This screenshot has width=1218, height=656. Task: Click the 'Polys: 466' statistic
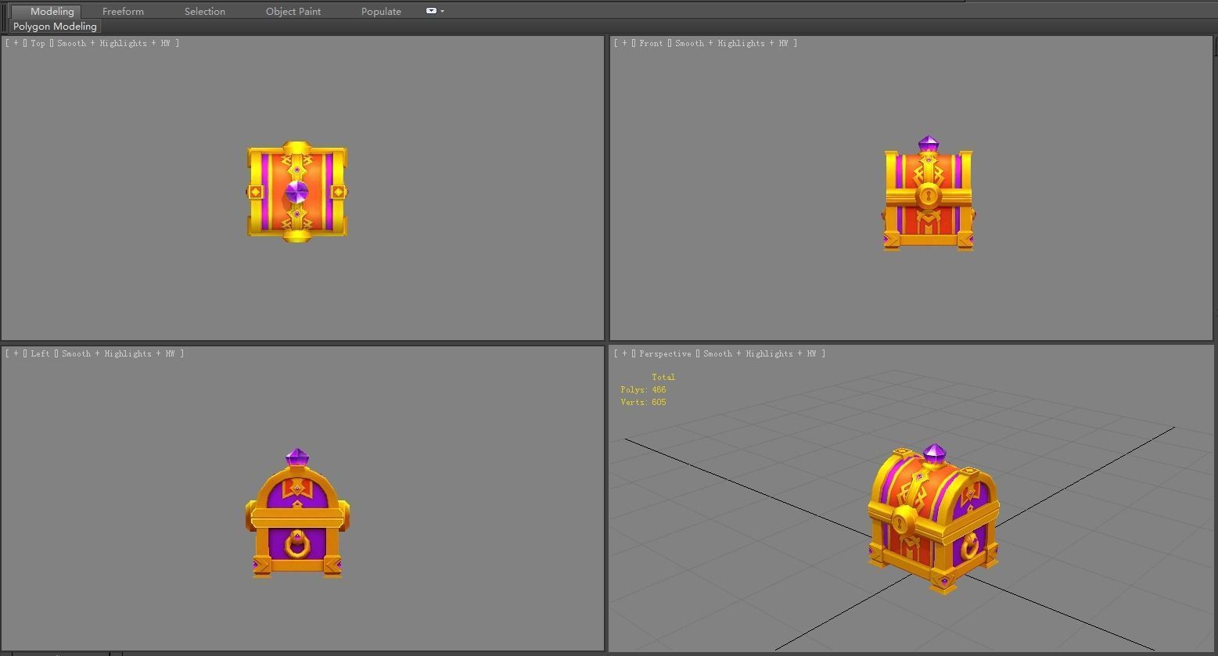coord(643,389)
